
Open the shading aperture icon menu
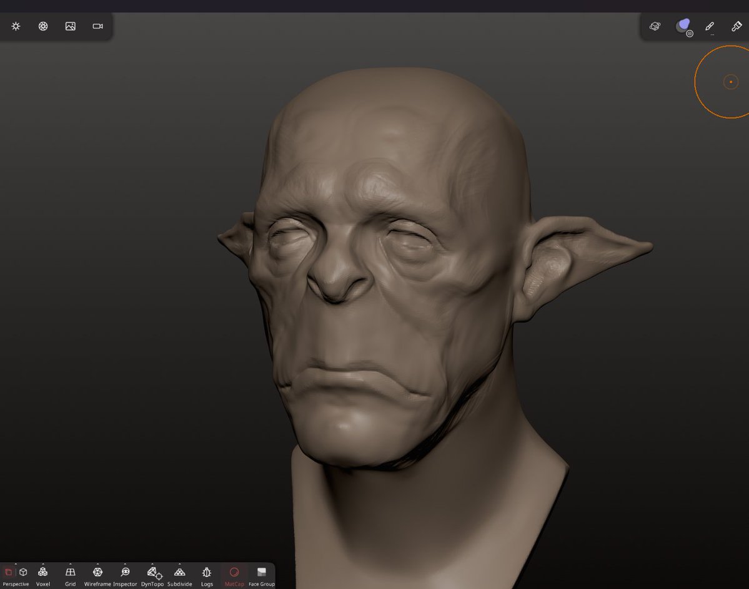(43, 26)
